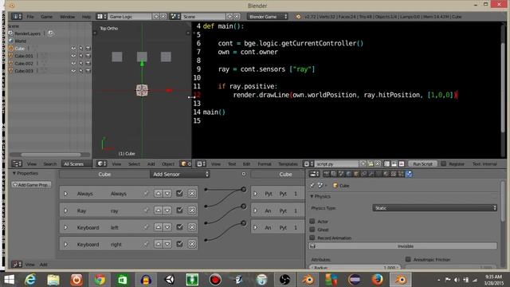
Task: Click the Invisible toggle button
Action: click(x=403, y=246)
